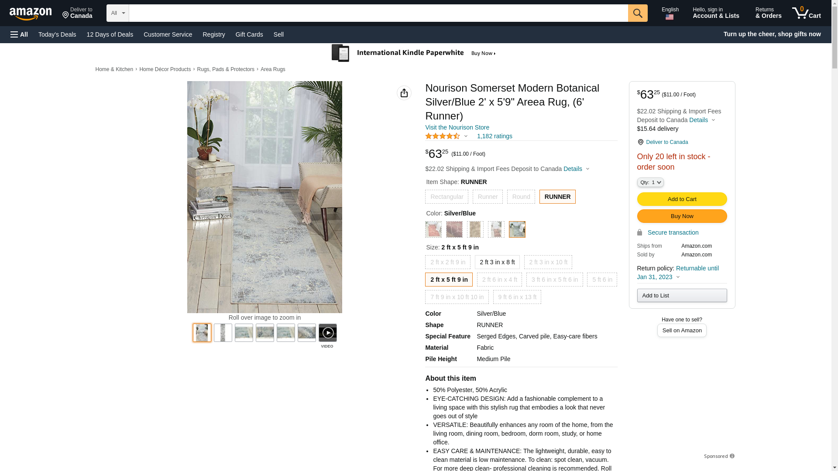838x471 pixels.
Task: Play the product video thumbnail
Action: (328, 333)
